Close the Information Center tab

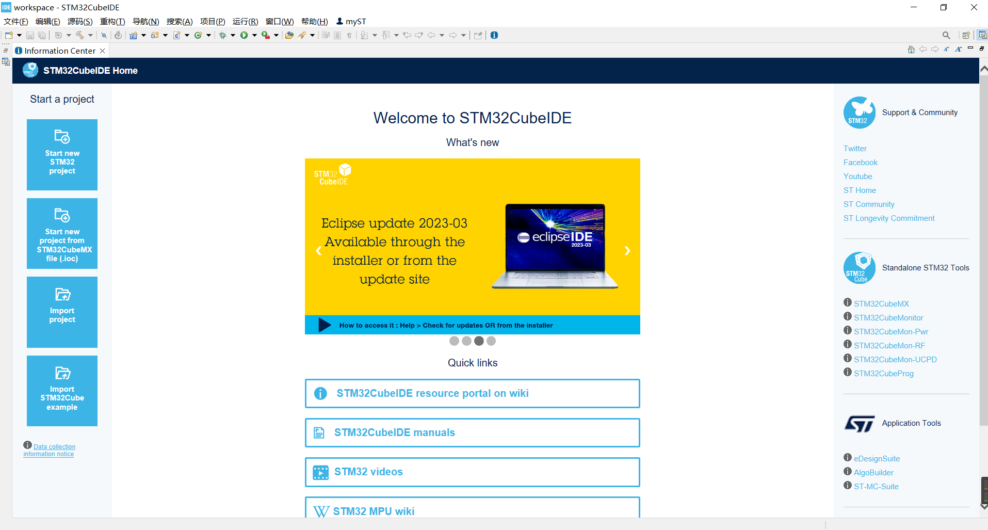(x=102, y=51)
